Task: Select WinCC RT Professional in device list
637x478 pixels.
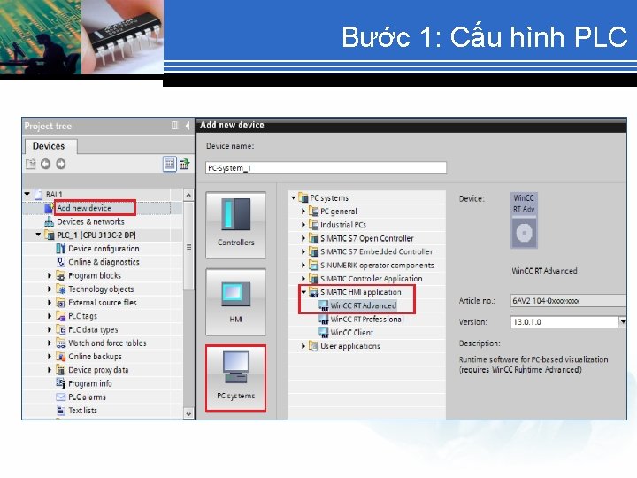Action: pyautogui.click(x=367, y=319)
